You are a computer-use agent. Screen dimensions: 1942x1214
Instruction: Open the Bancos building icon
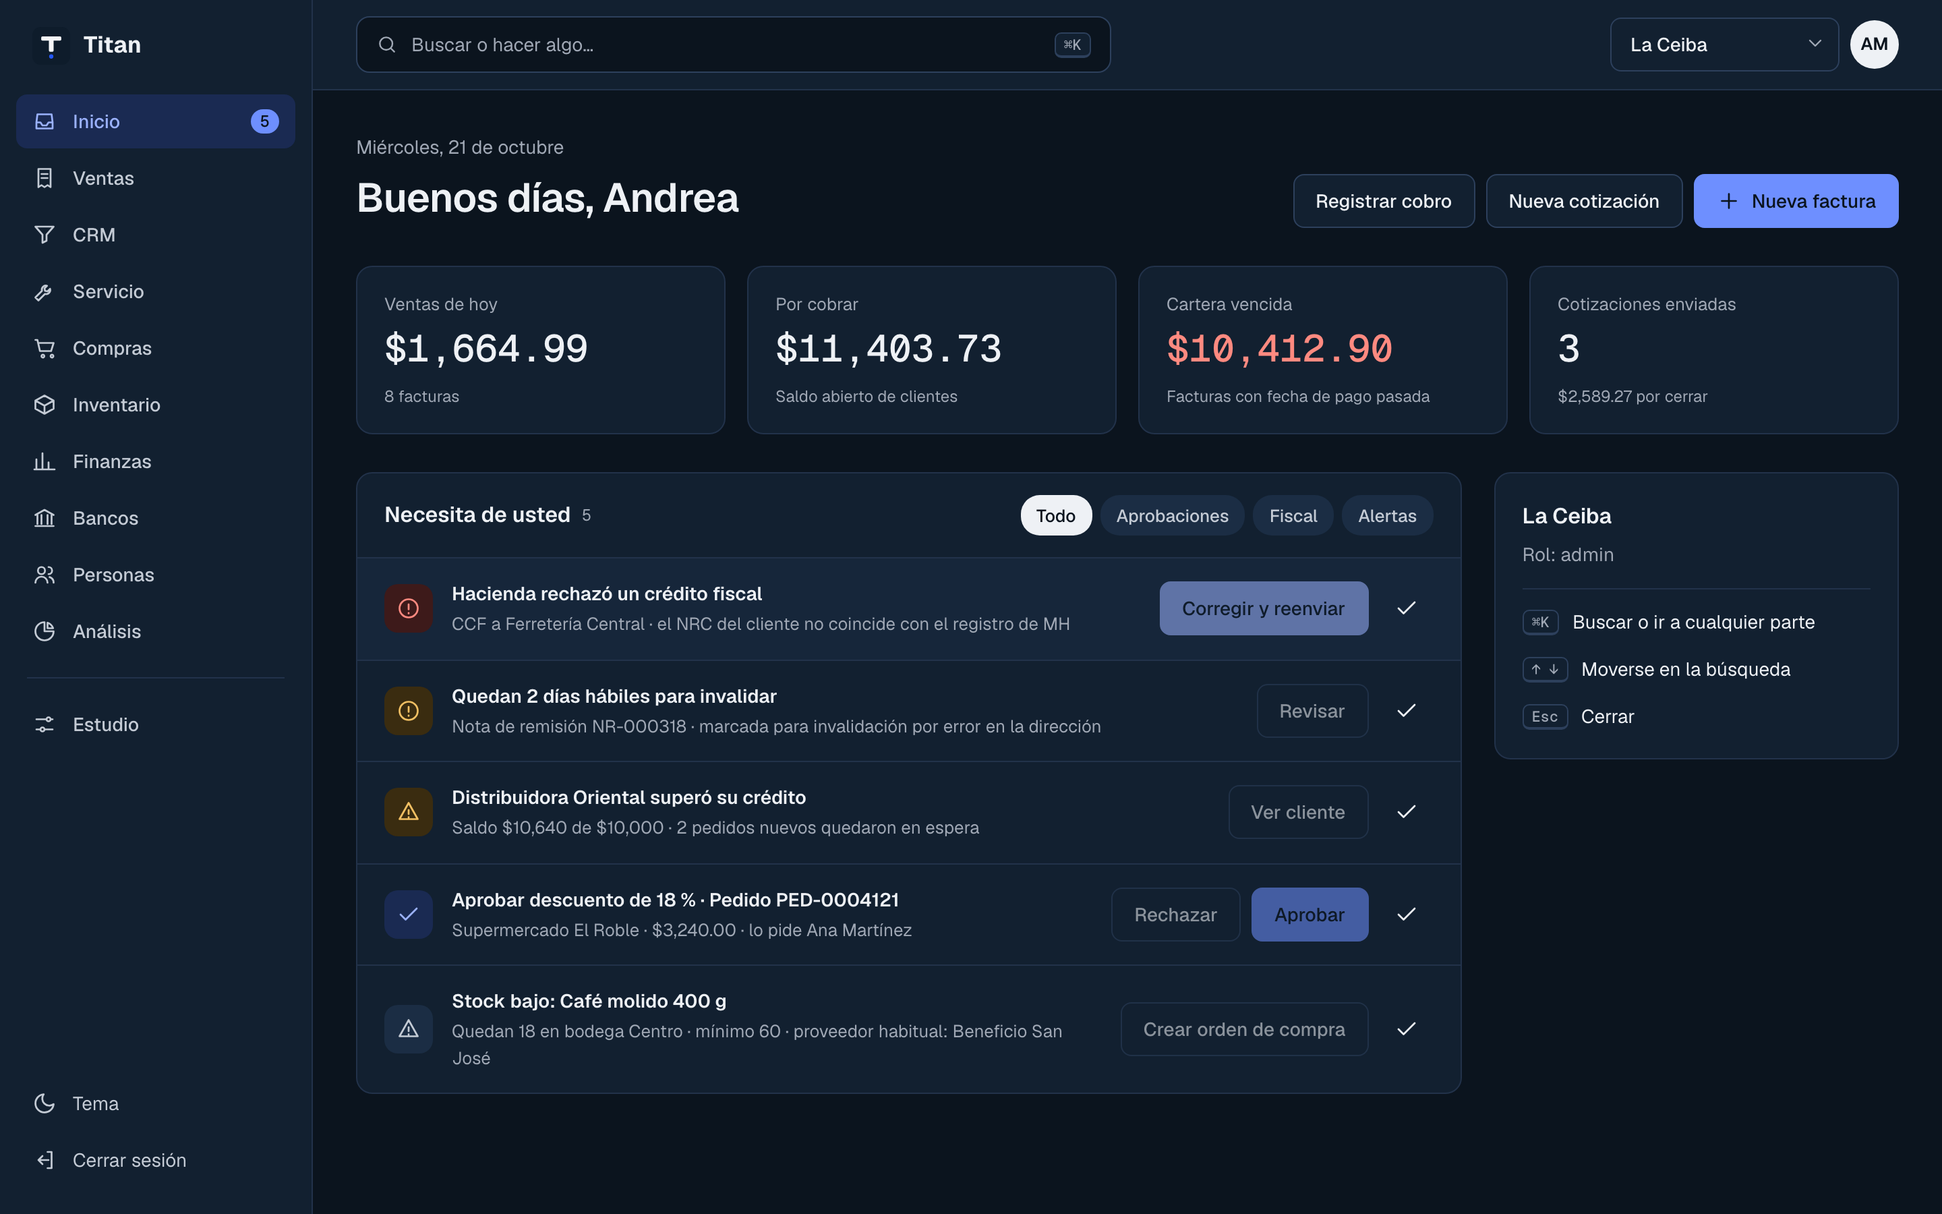click(44, 518)
